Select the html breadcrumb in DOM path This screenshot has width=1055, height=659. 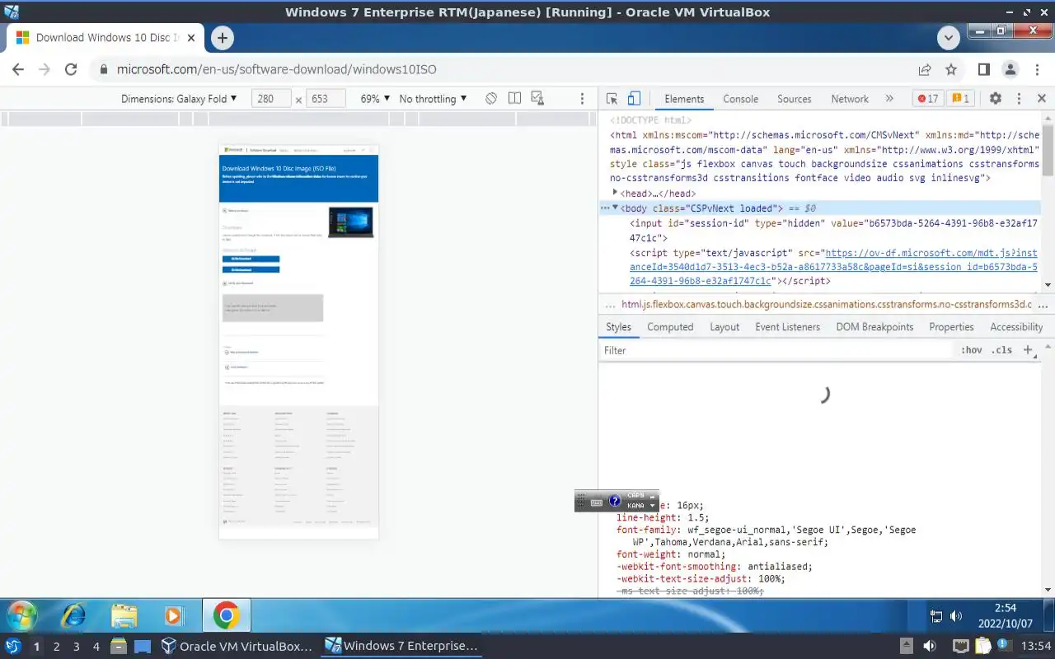[827, 304]
